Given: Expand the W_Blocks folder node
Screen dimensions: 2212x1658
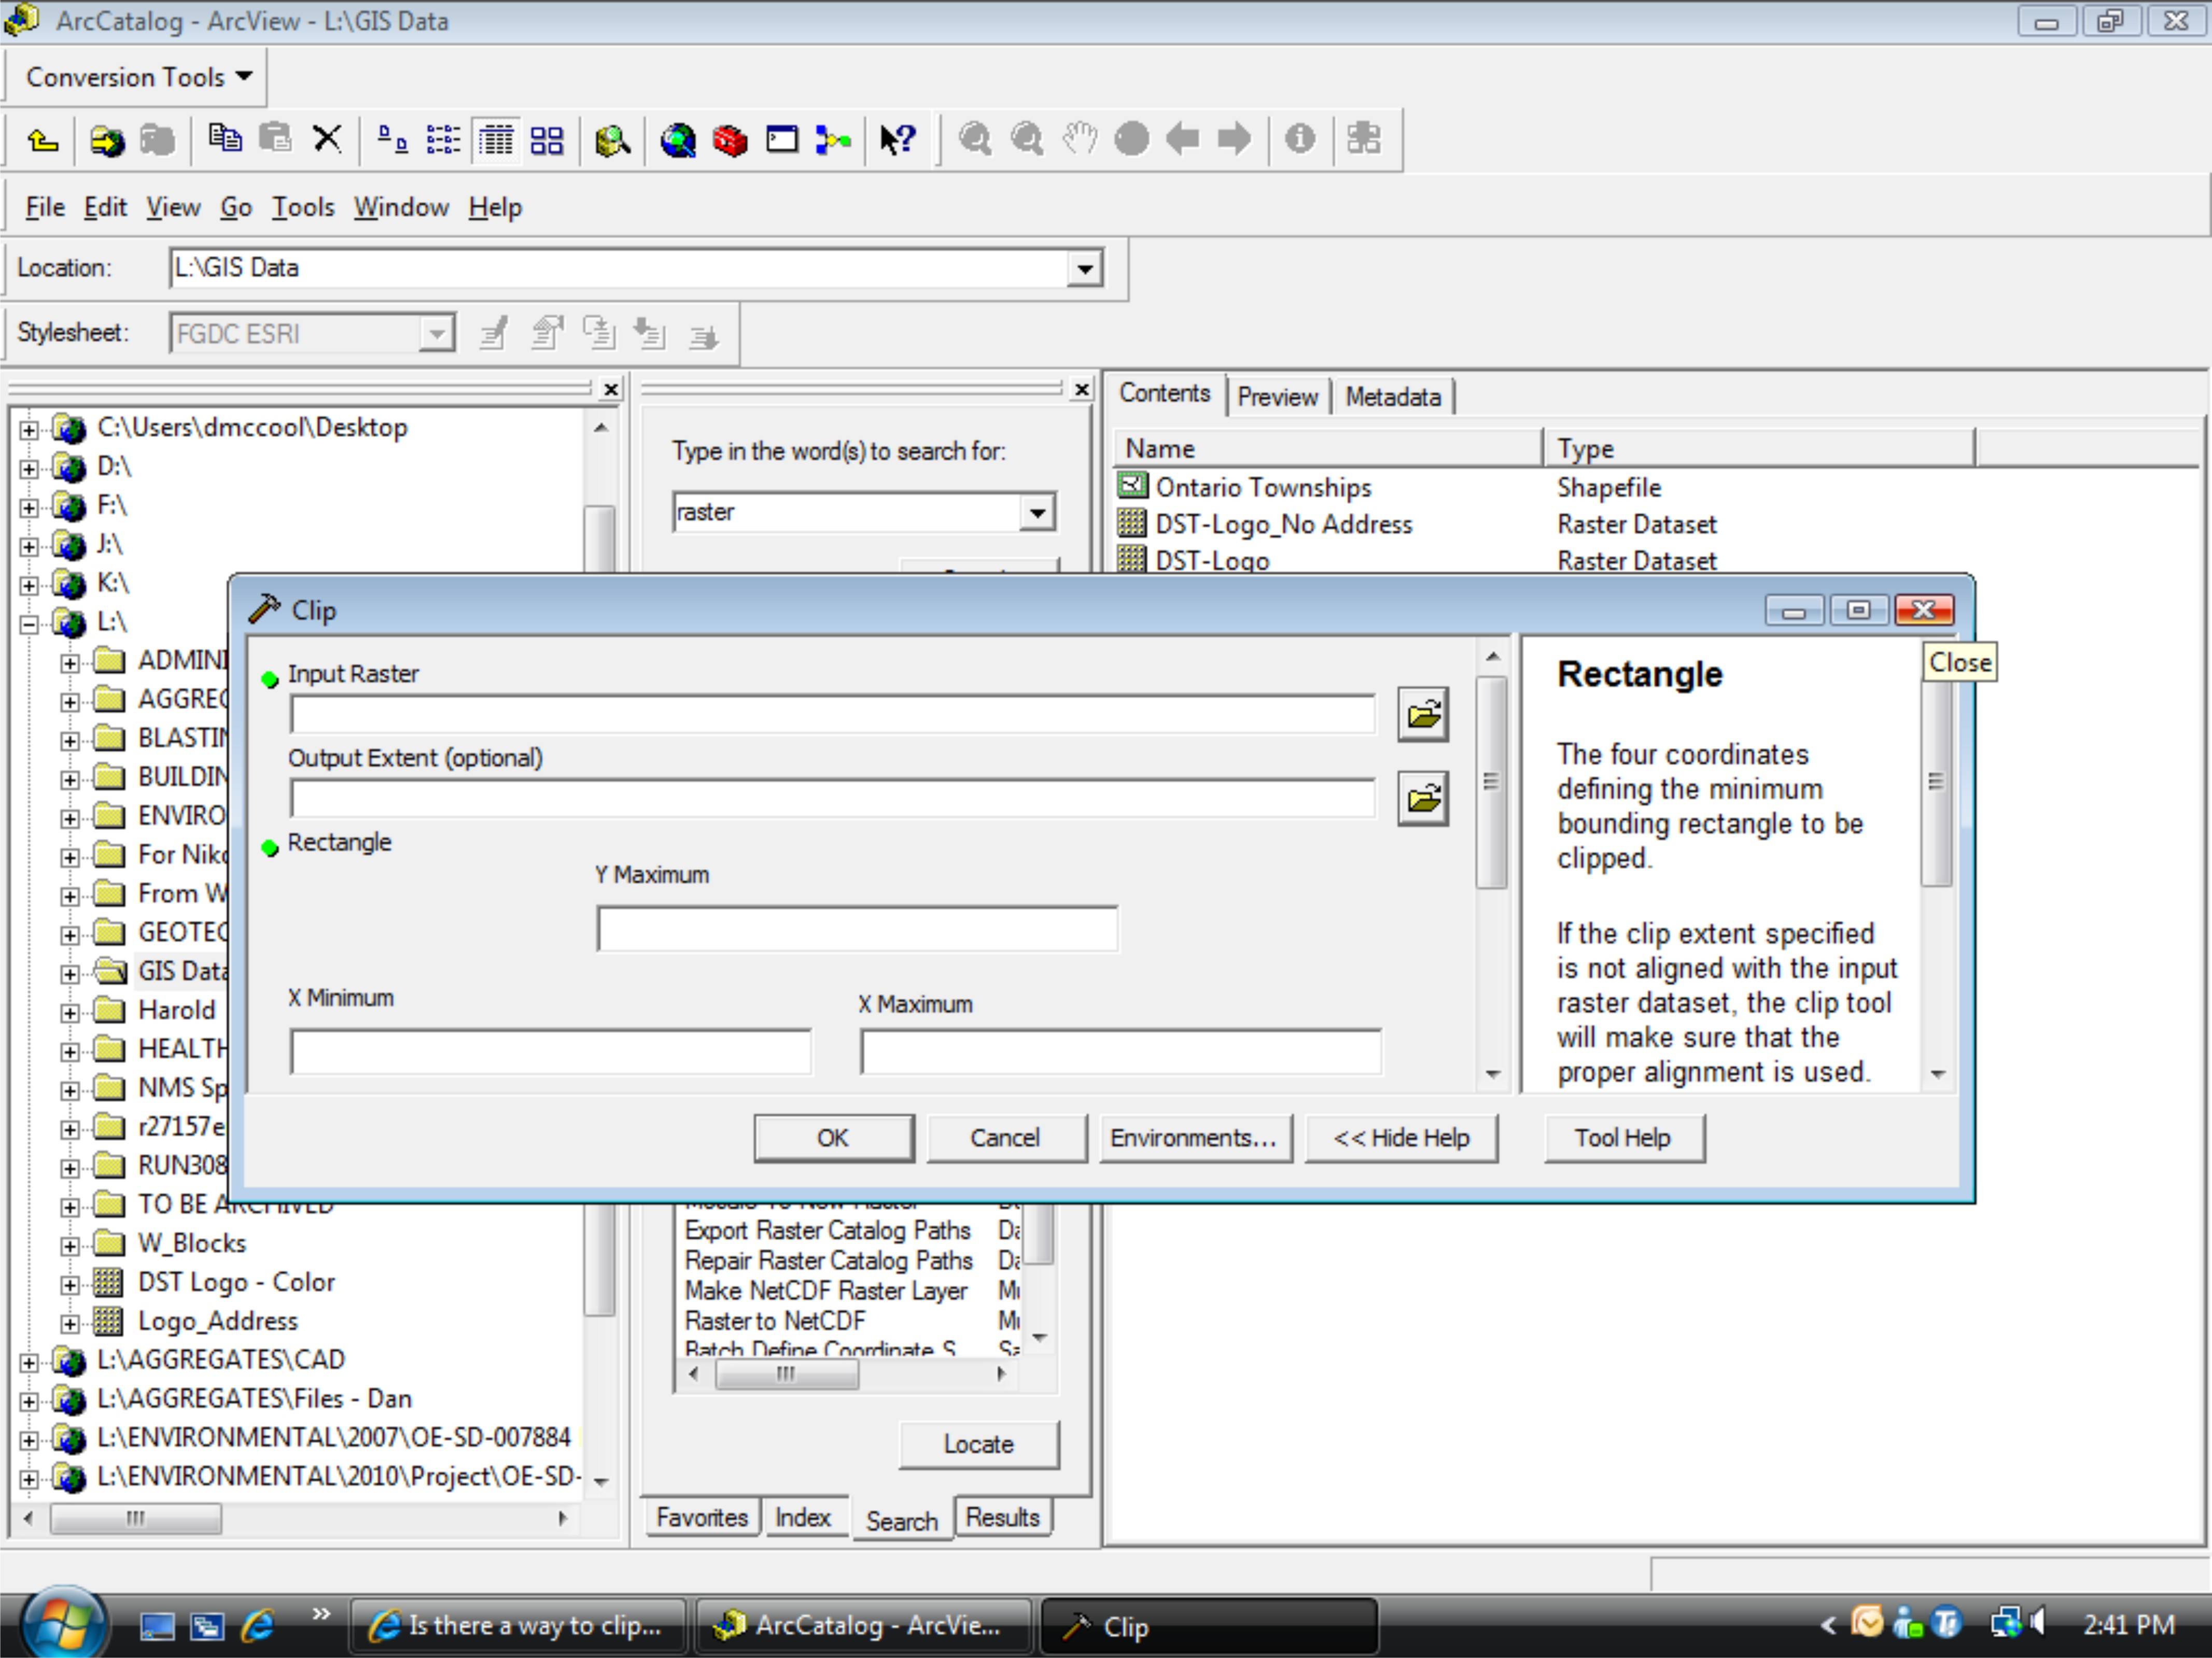Looking at the screenshot, I should pyautogui.click(x=69, y=1245).
